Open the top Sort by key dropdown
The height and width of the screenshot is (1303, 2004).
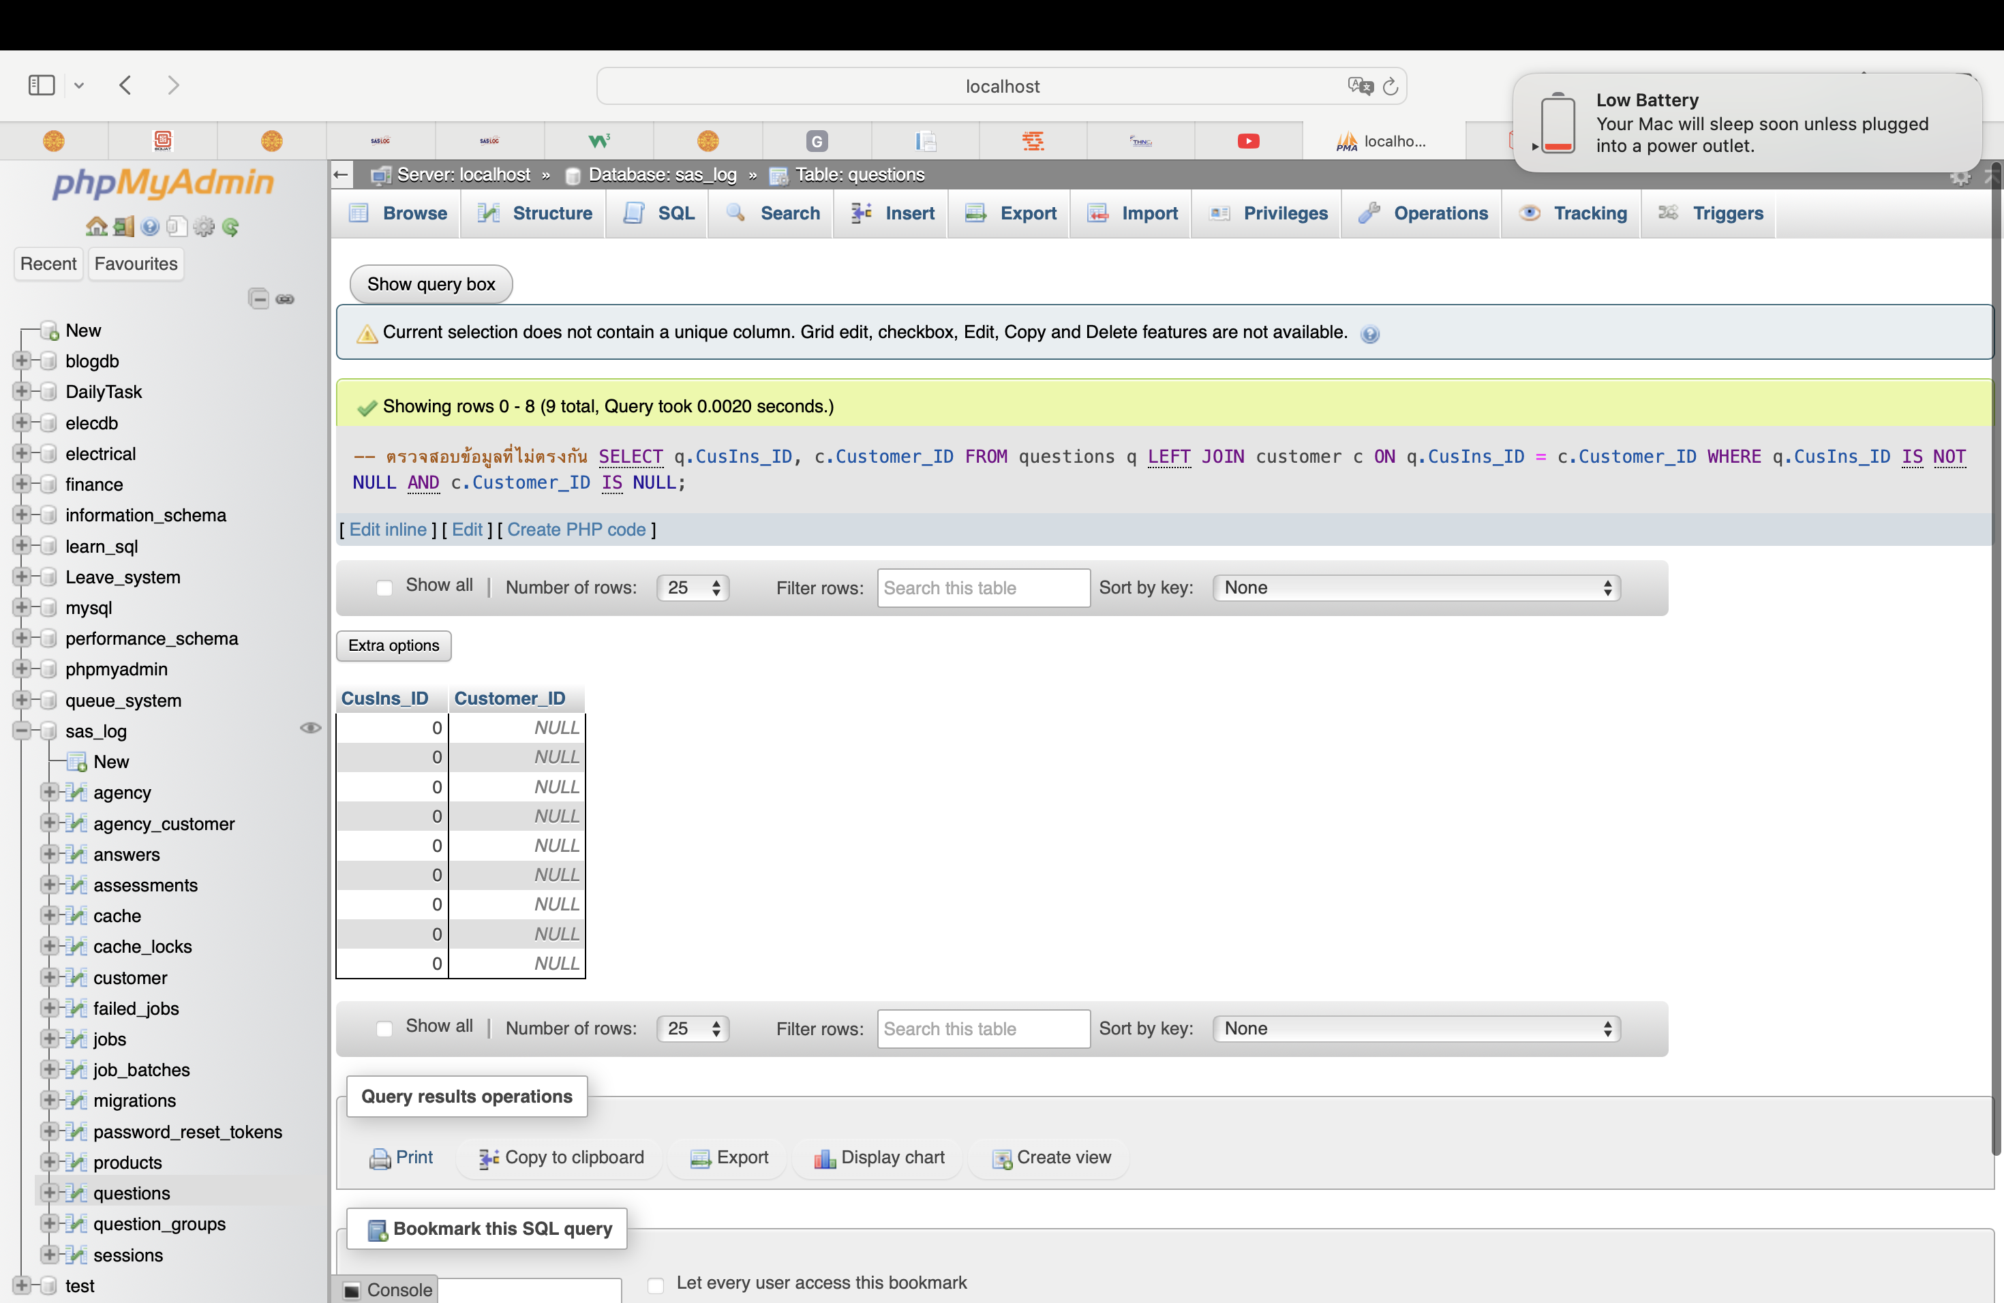point(1416,587)
